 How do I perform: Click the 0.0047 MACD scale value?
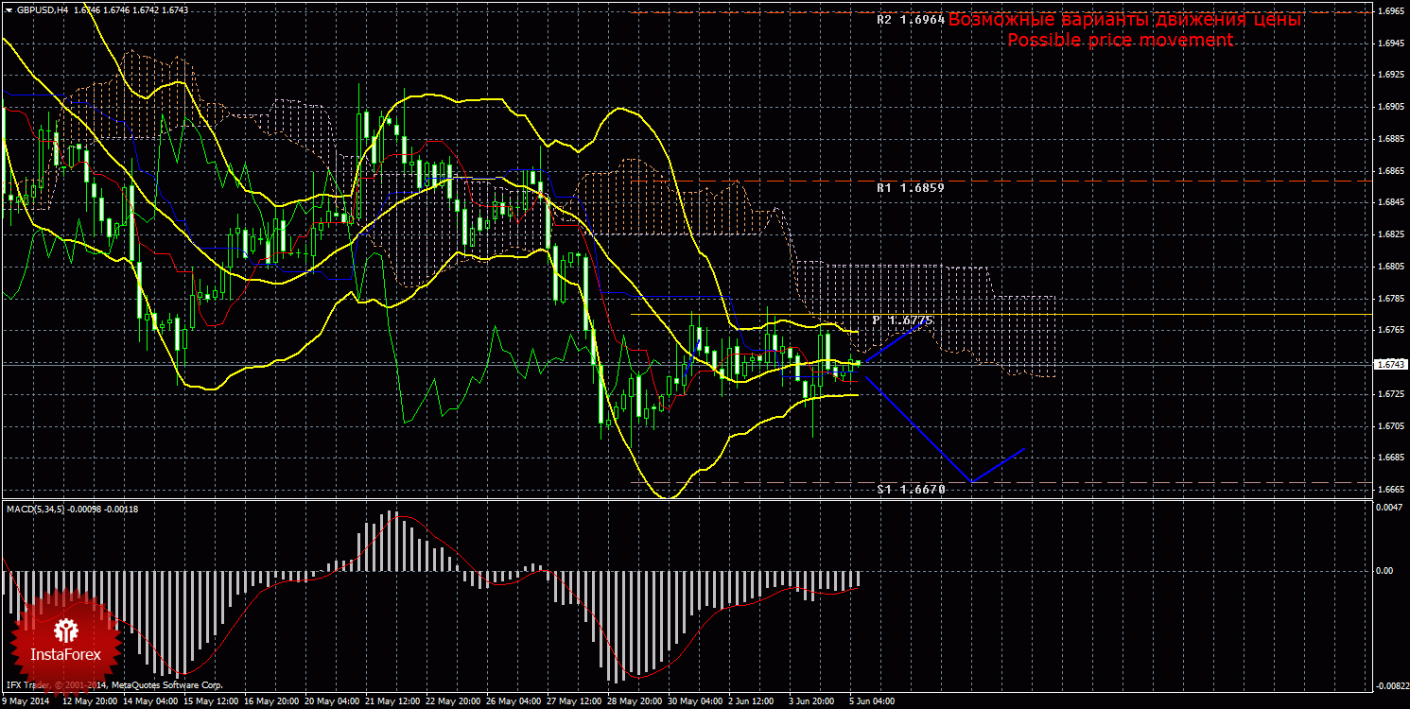pyautogui.click(x=1389, y=508)
